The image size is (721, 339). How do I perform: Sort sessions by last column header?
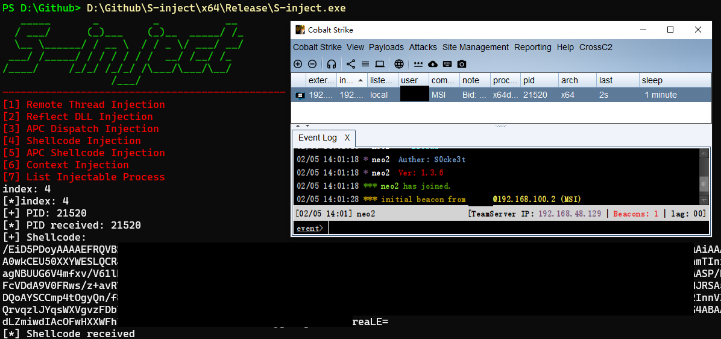coord(618,80)
